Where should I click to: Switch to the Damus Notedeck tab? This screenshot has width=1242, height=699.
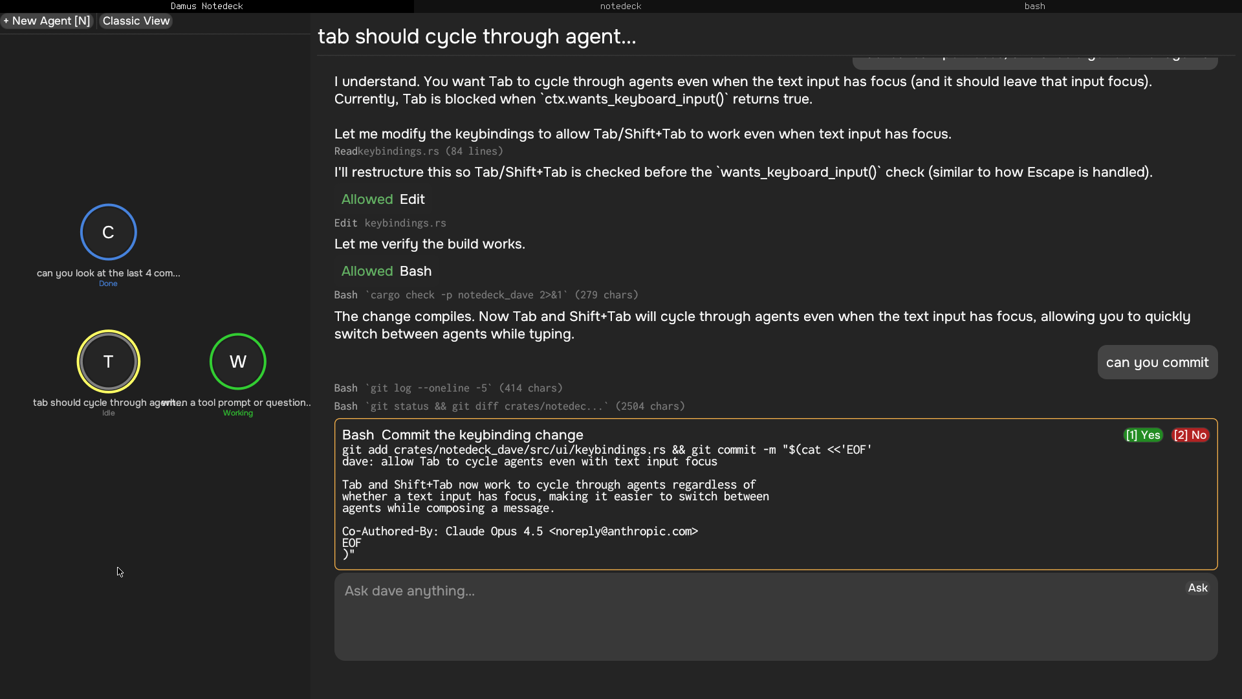click(207, 6)
